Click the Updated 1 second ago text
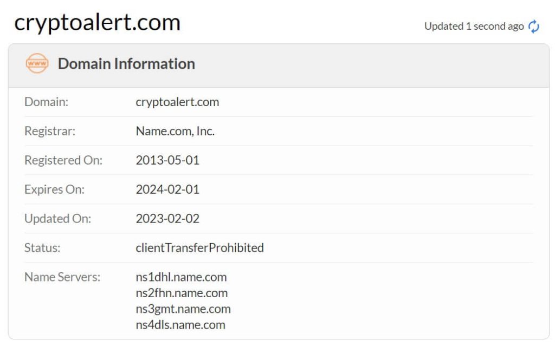This screenshot has width=555, height=347. pos(474,27)
